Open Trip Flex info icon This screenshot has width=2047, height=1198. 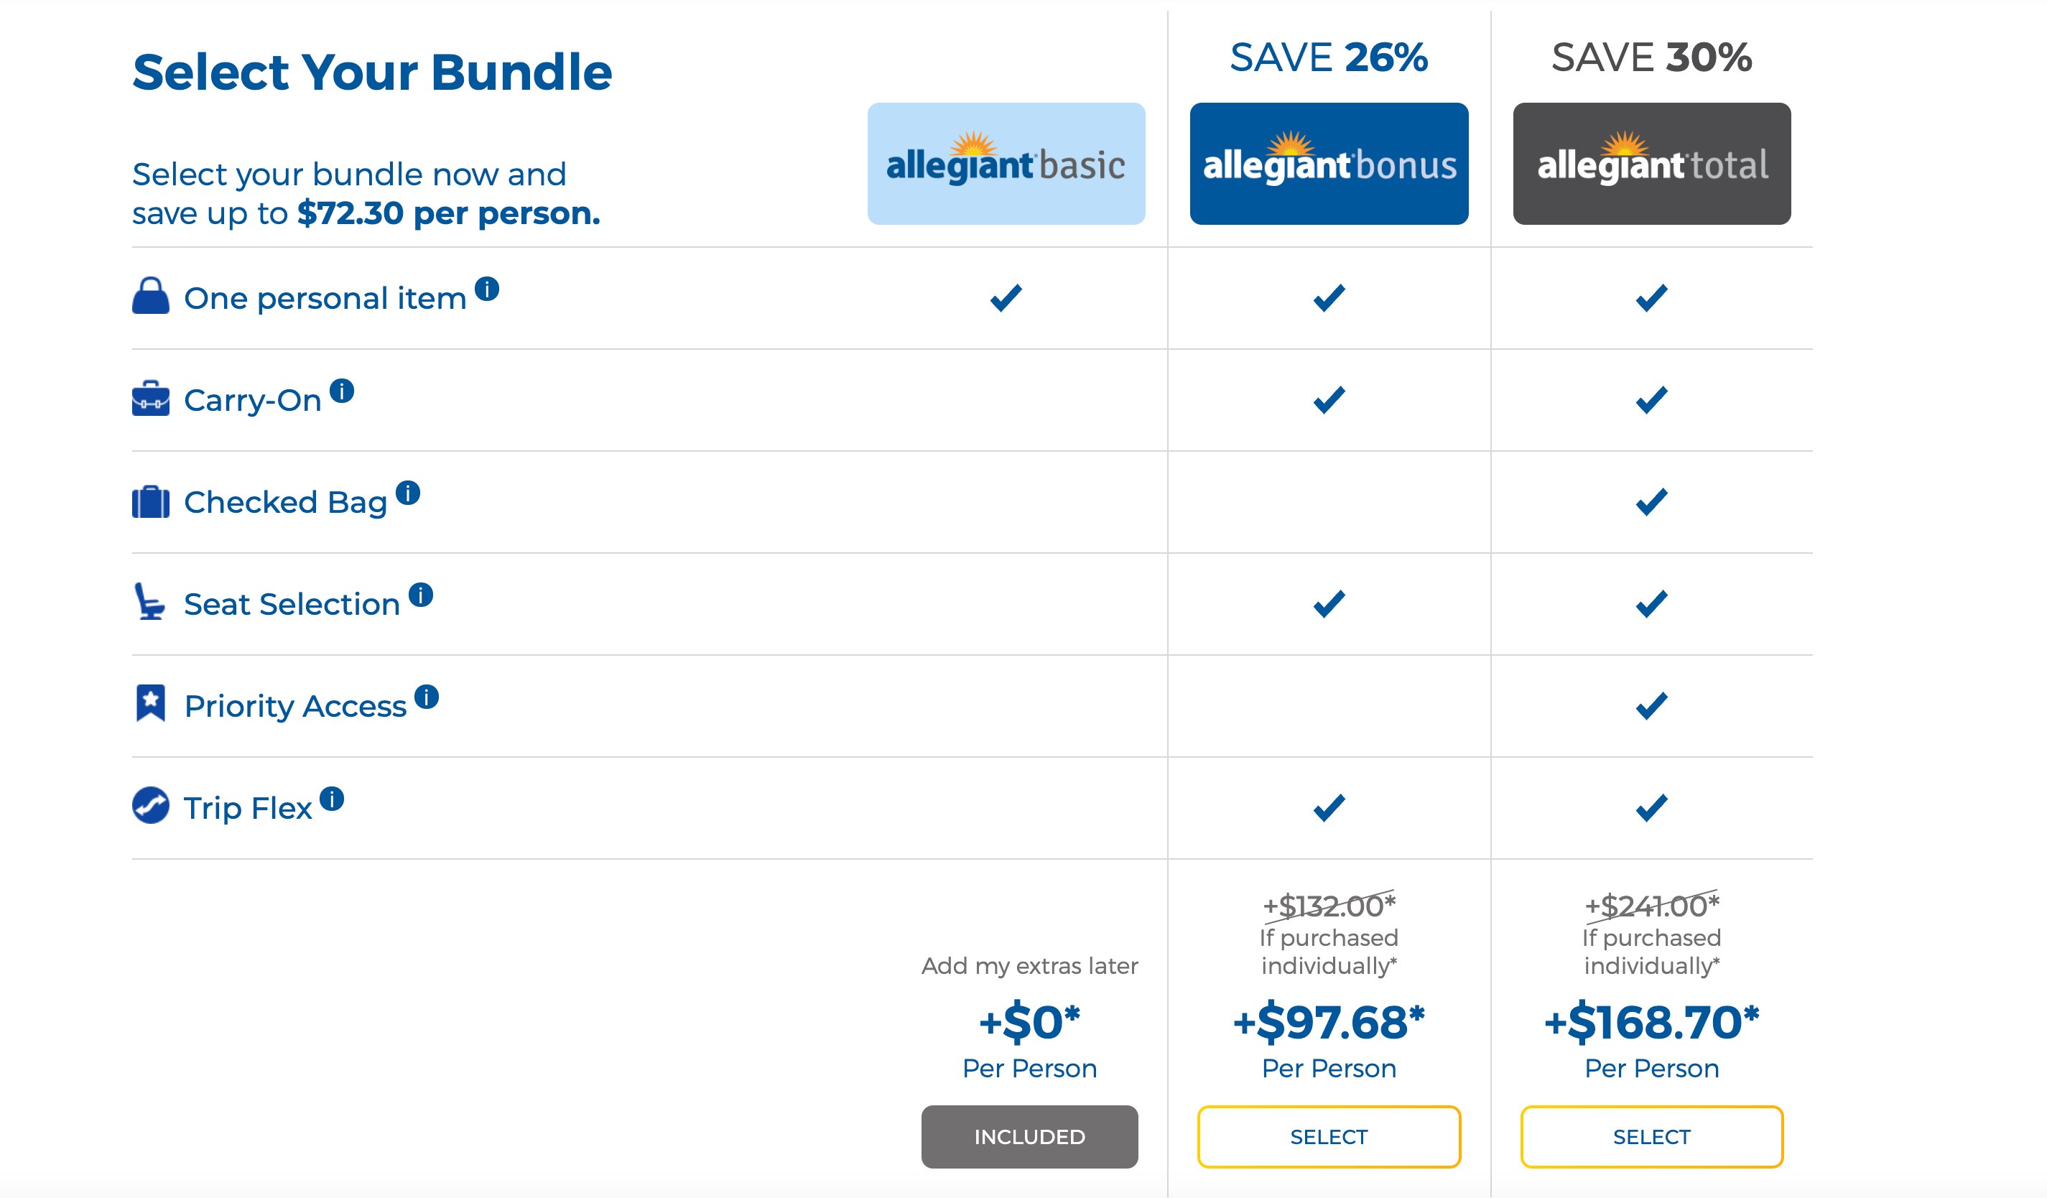(x=331, y=799)
